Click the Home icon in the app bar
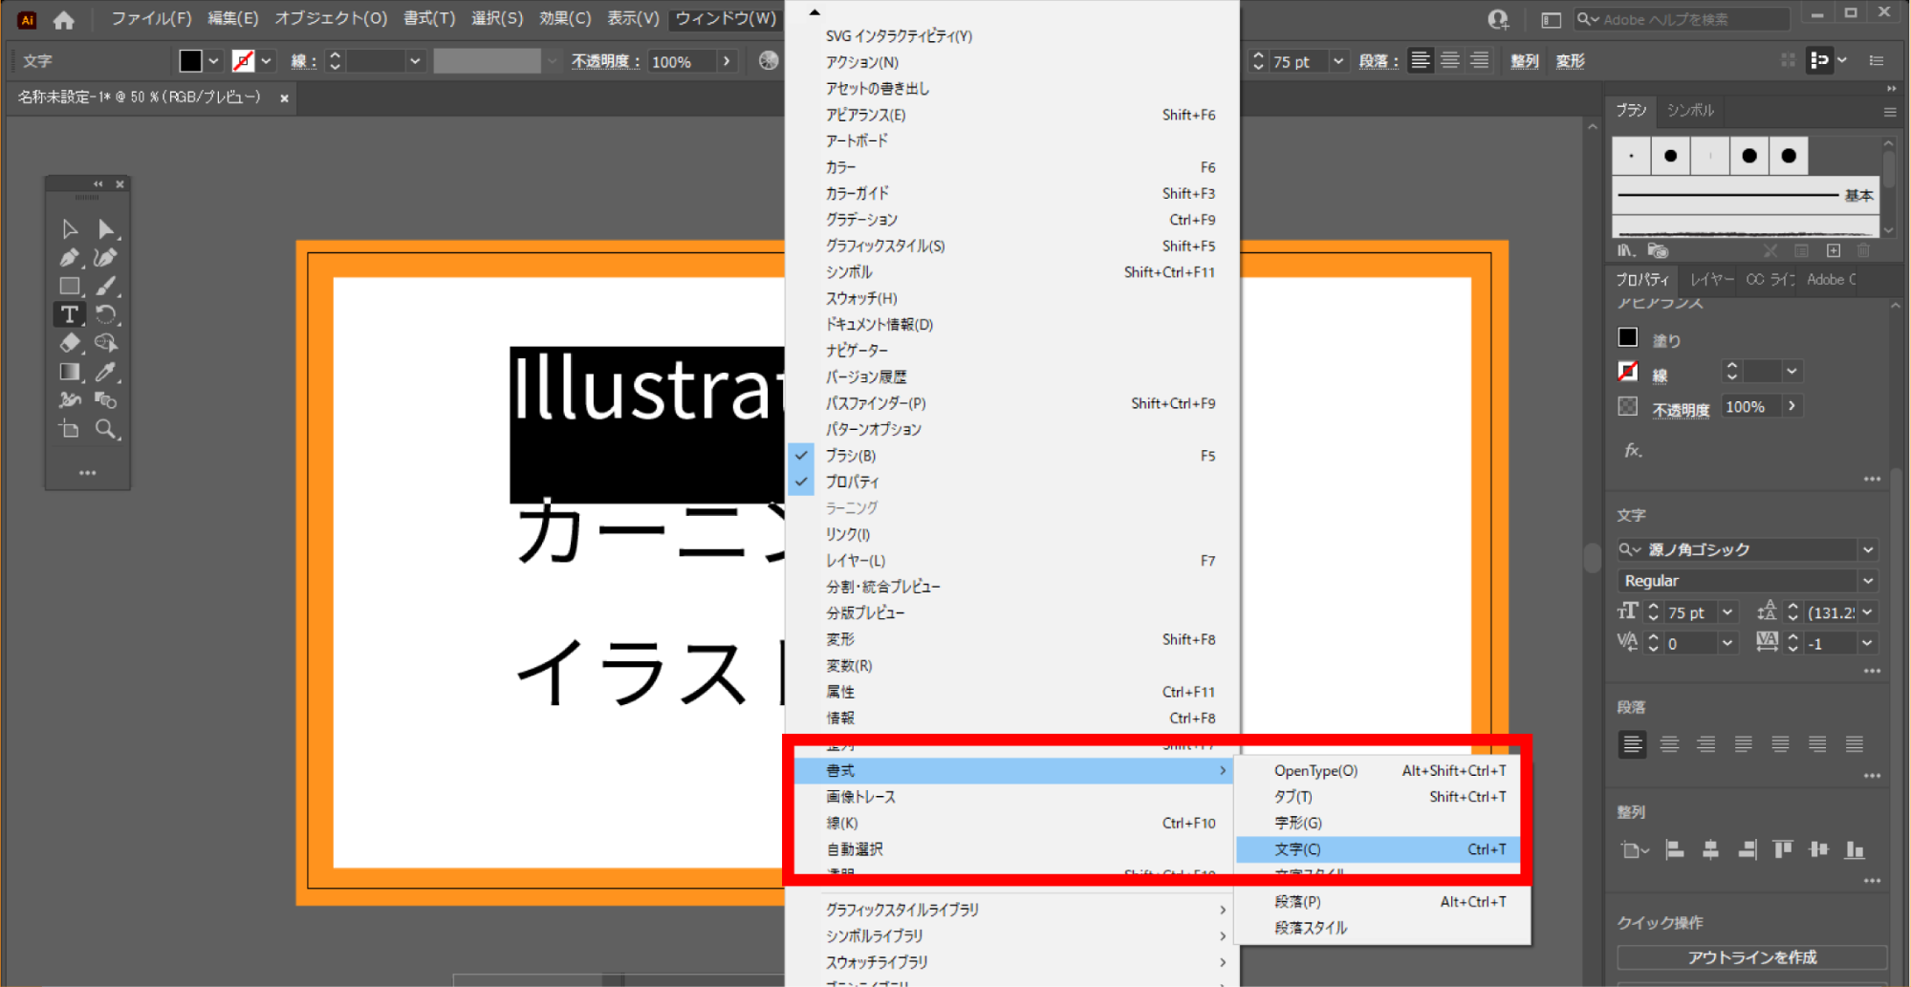This screenshot has height=987, width=1911. click(x=64, y=19)
